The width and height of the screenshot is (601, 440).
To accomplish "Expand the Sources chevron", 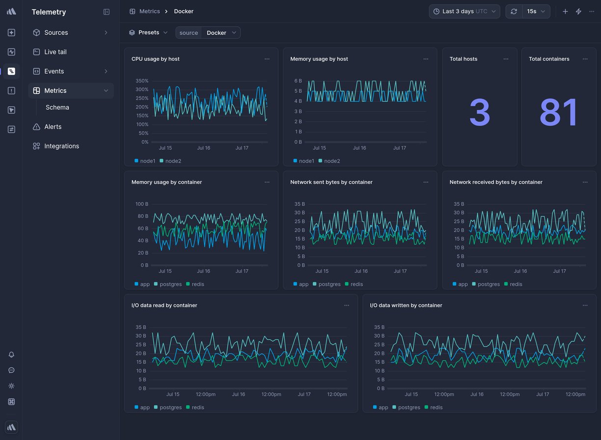I will [106, 32].
